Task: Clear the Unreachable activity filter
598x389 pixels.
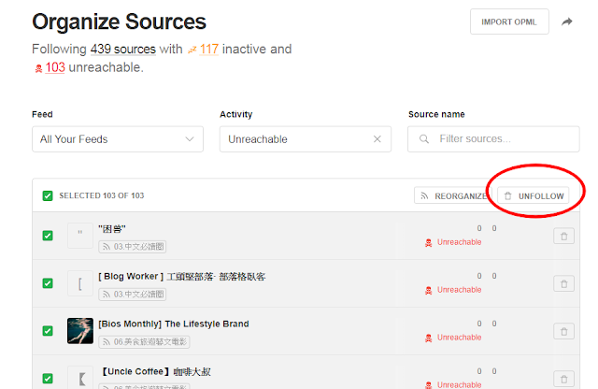Action: coord(377,139)
